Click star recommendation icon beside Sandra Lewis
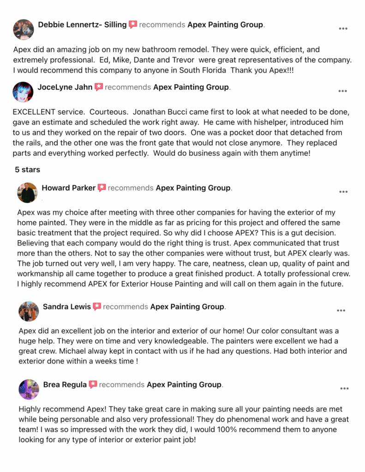 click(97, 307)
